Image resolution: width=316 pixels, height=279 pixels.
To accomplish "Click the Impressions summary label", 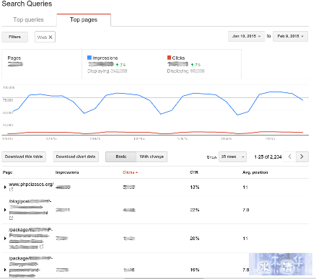I will point(105,58).
